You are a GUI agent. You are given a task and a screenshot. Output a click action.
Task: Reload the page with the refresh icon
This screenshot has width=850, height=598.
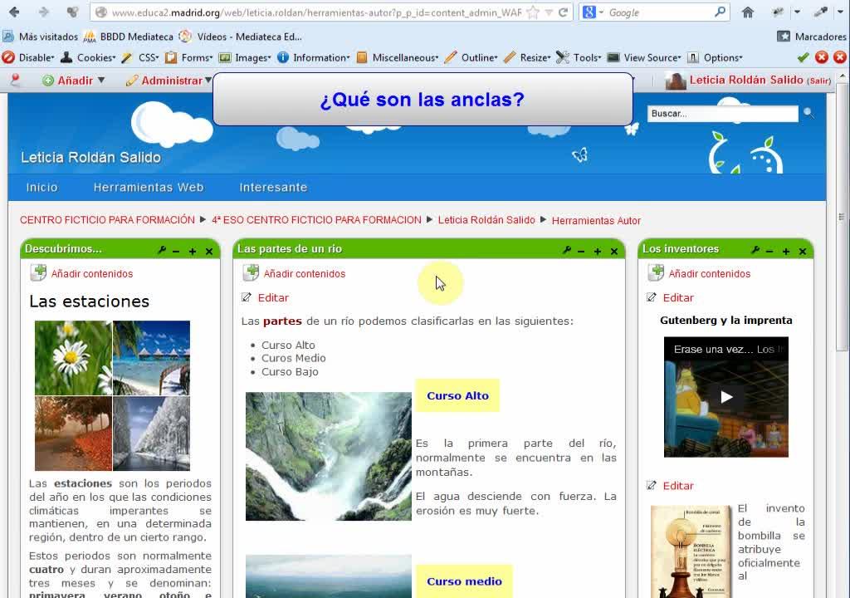pyautogui.click(x=564, y=12)
